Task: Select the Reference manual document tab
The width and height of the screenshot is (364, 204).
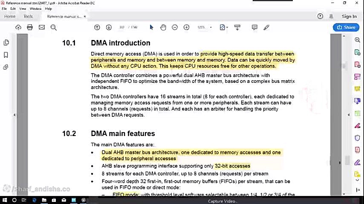Action: coord(64,17)
